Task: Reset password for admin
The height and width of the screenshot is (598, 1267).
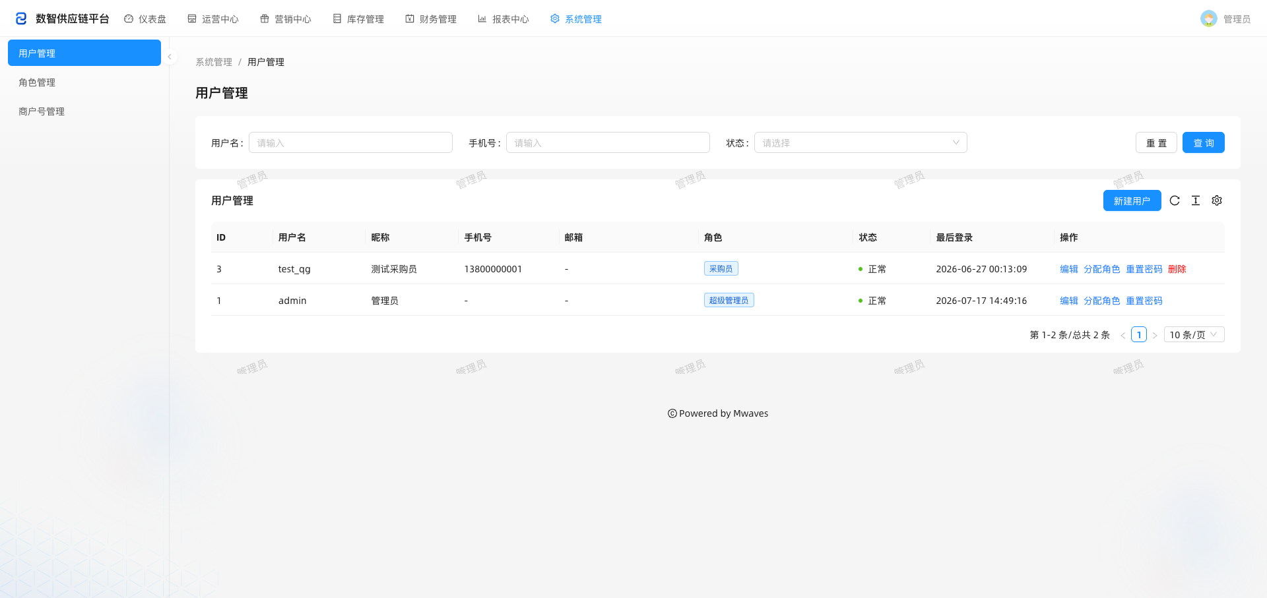Action: 1144,301
